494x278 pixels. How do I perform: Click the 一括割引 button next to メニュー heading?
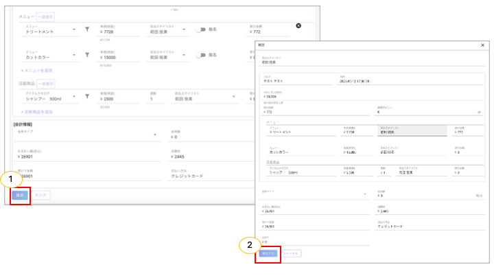(x=46, y=16)
